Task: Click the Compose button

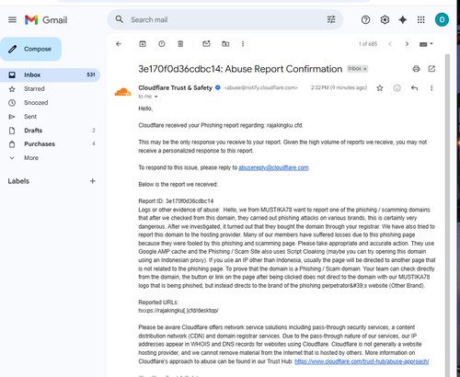Action: [30, 49]
